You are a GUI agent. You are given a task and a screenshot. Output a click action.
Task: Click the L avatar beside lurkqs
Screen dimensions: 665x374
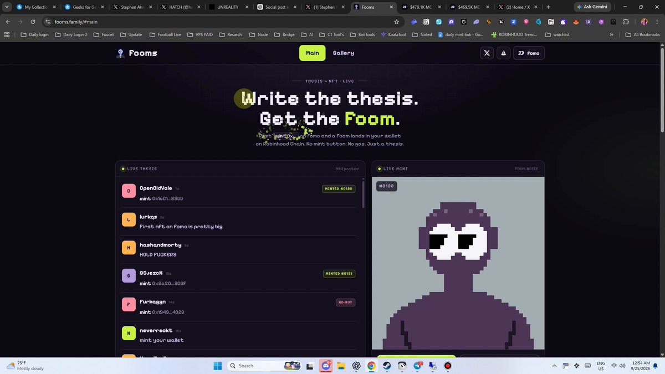tap(129, 219)
